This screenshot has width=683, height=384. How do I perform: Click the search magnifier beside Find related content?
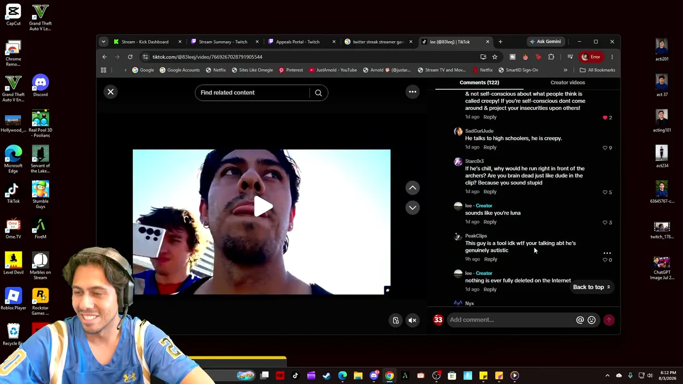(319, 93)
